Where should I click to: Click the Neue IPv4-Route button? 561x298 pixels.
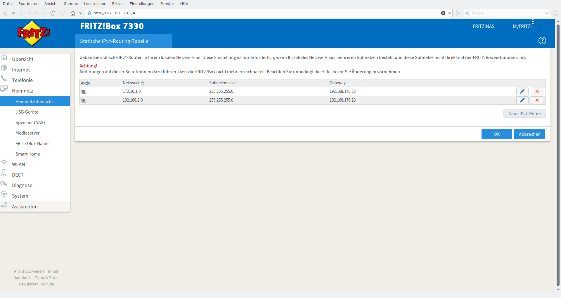point(524,114)
